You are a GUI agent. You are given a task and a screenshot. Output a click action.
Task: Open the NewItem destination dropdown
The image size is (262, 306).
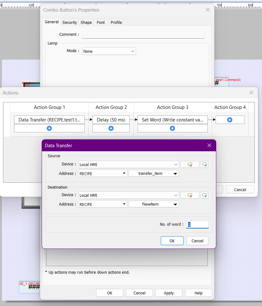154,204
